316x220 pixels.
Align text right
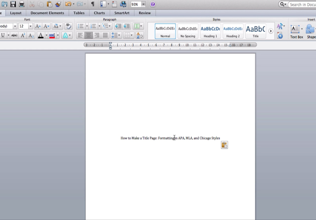[97, 35]
